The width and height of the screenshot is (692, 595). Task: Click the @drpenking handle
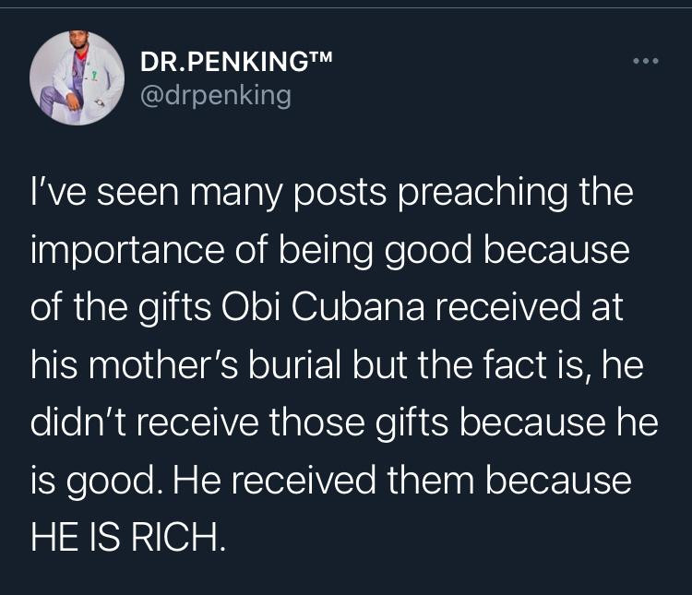[x=215, y=94]
